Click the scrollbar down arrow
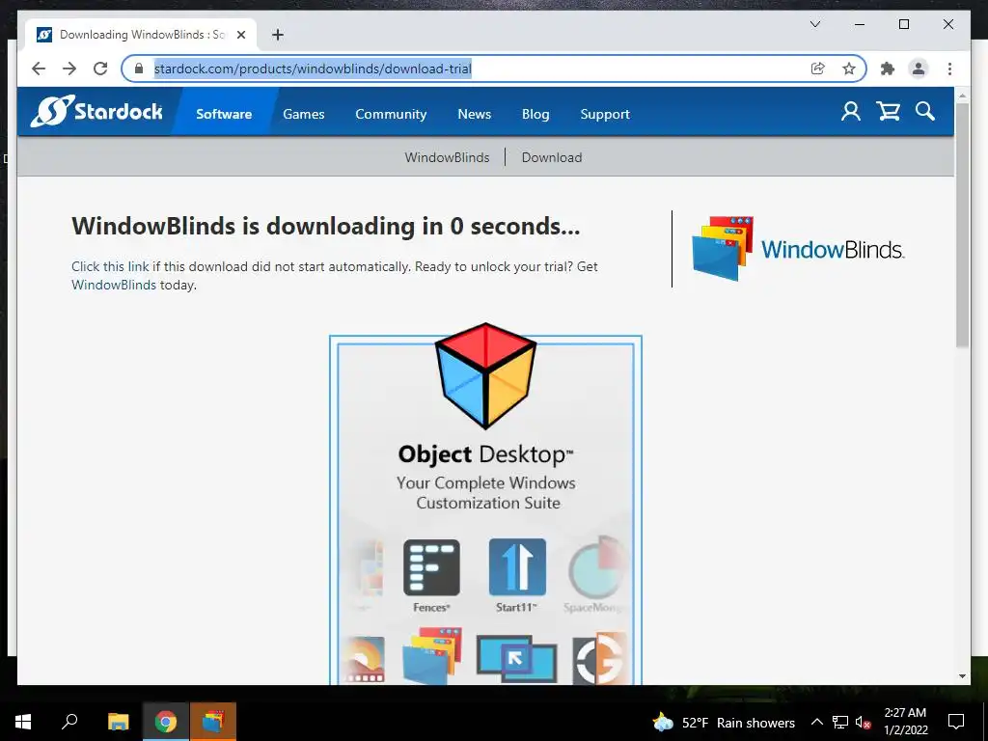Screen dimensions: 988x741 pos(962,676)
